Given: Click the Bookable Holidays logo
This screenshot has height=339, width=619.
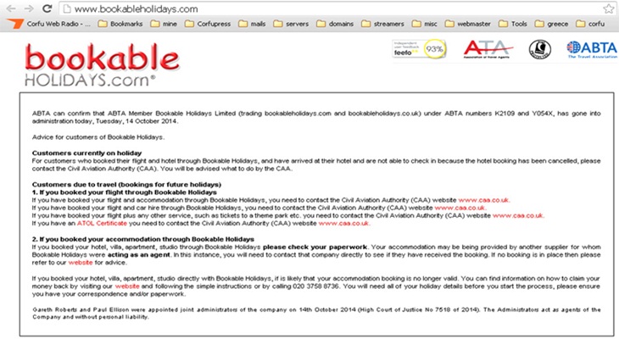Looking at the screenshot, I should (x=90, y=65).
